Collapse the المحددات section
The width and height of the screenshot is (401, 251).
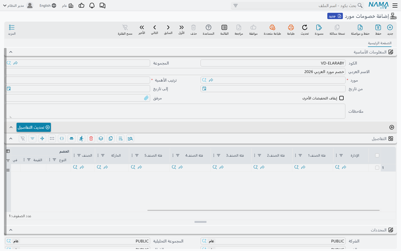pyautogui.click(x=11, y=230)
